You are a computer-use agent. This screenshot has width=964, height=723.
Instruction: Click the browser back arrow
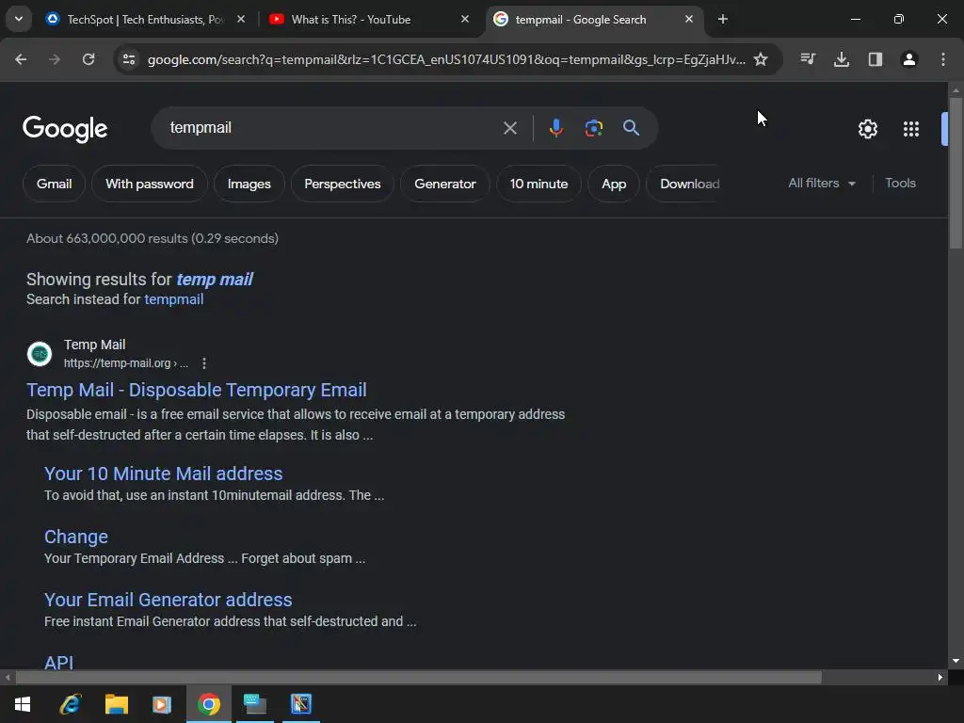coord(21,59)
